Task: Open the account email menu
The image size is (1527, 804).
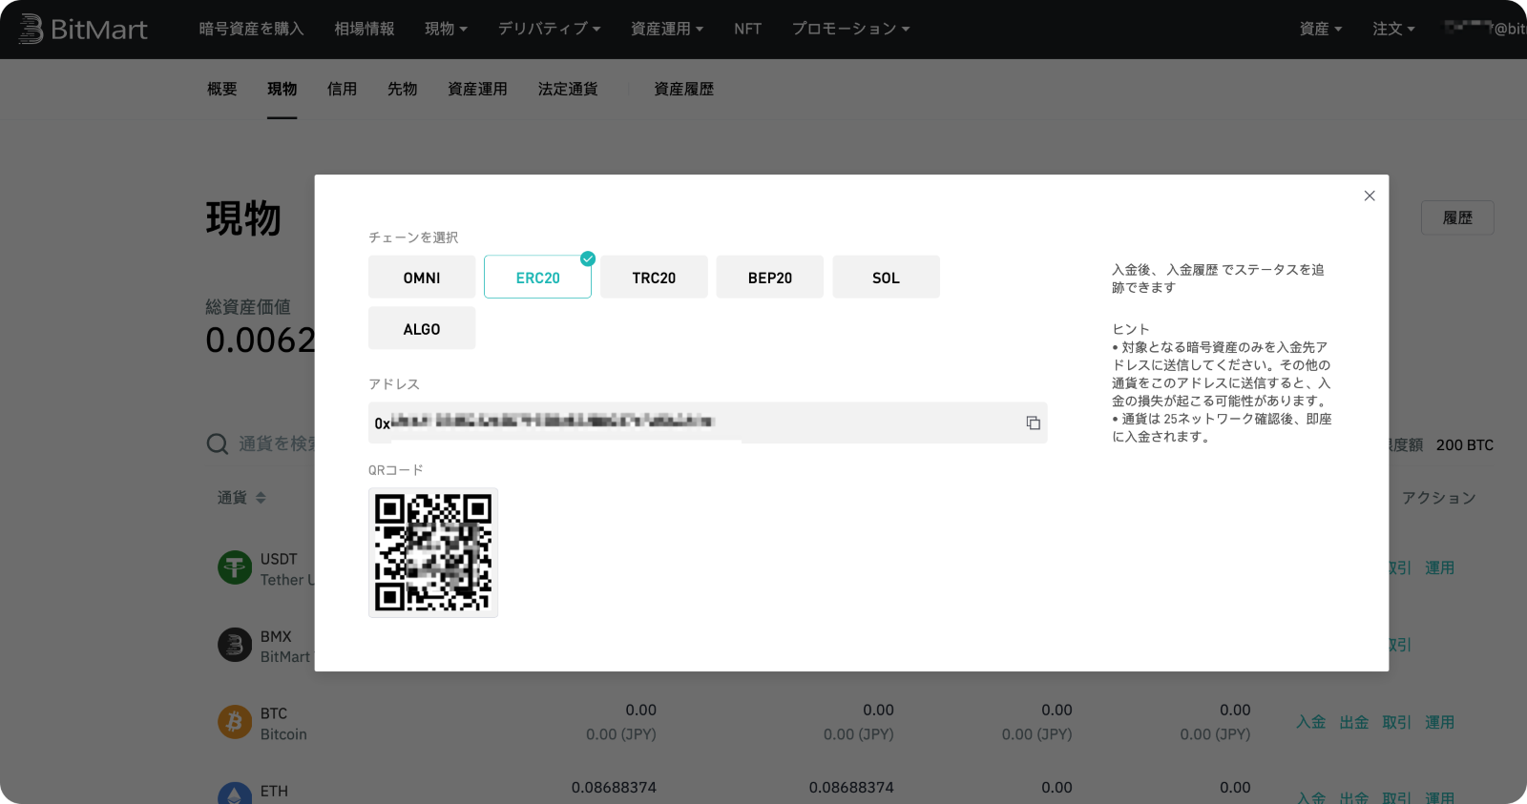Action: (1484, 29)
